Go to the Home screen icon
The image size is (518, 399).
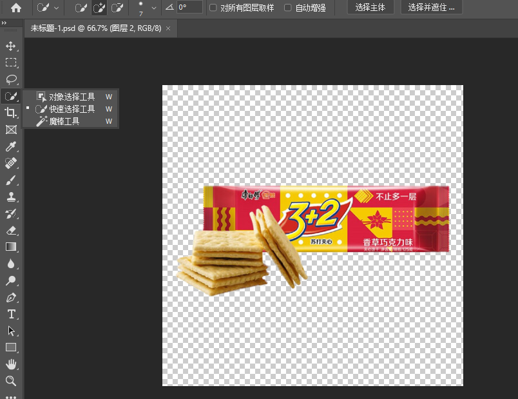click(x=16, y=7)
